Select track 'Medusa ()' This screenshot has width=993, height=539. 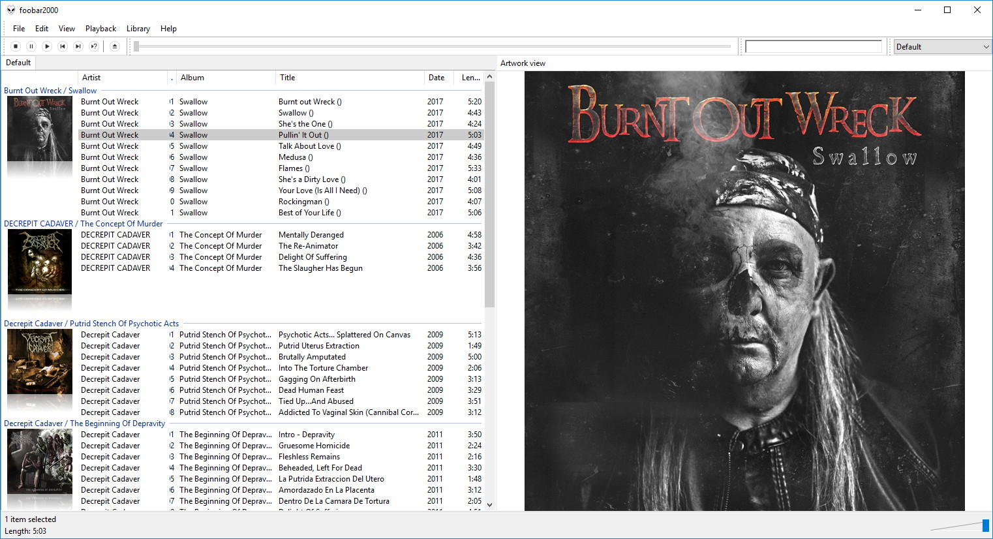point(281,157)
